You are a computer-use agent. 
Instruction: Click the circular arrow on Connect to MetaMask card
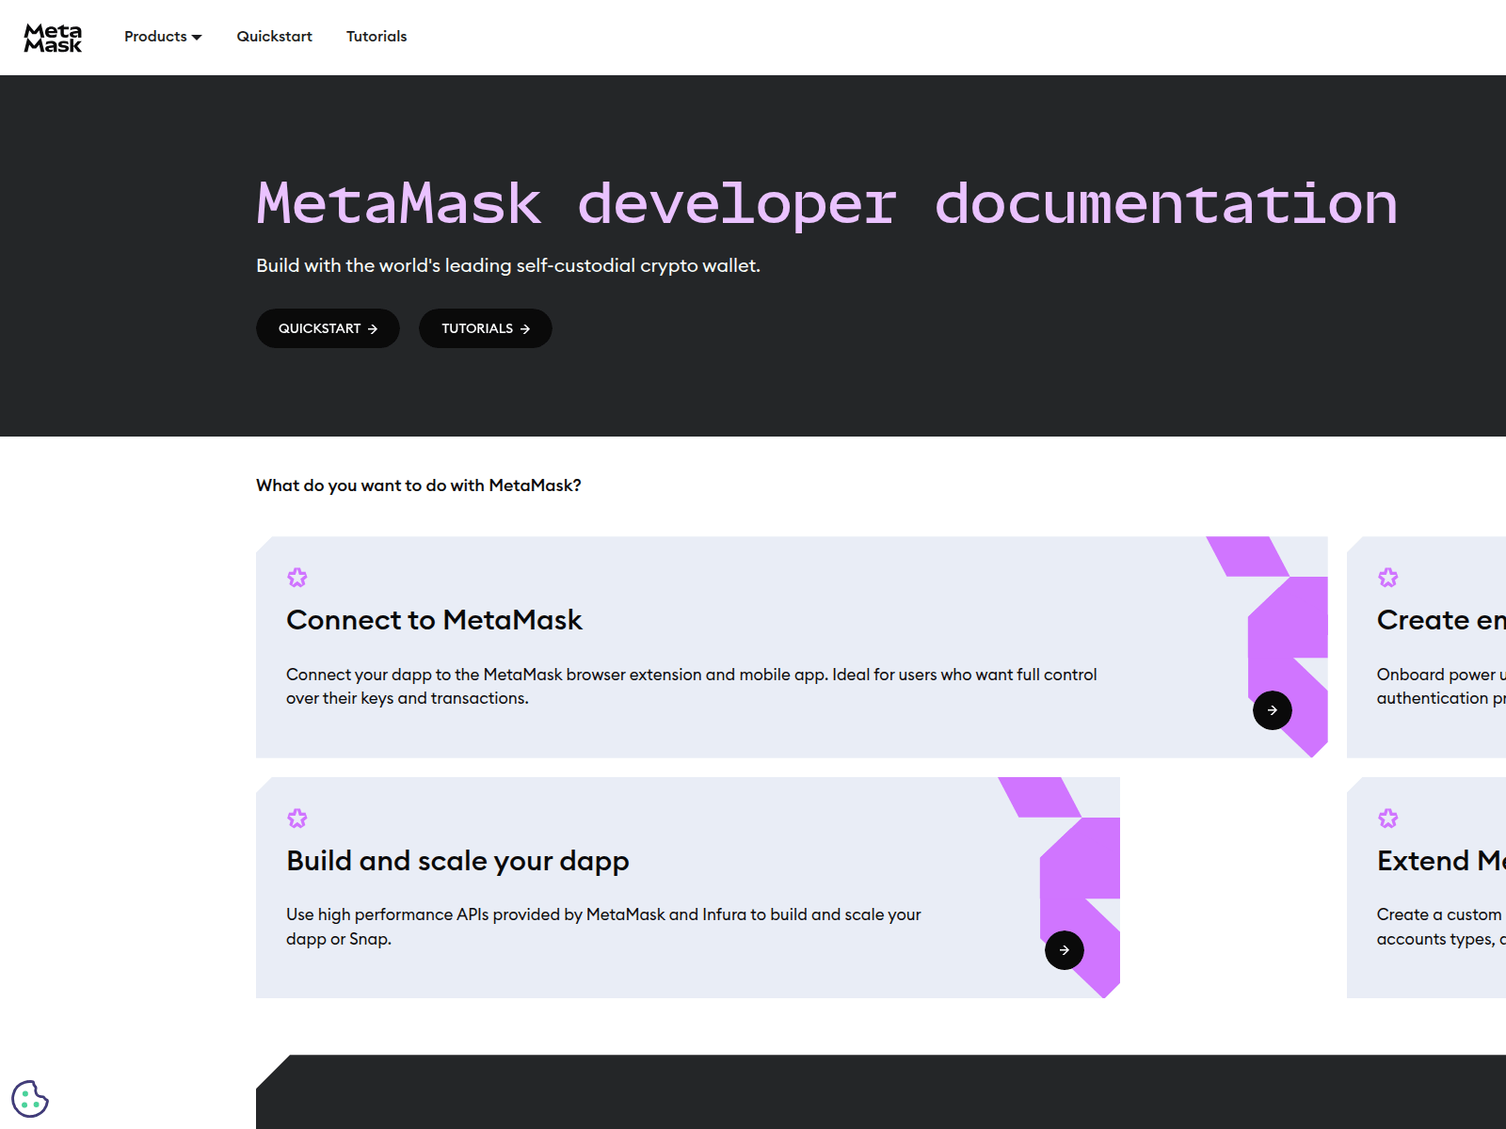[1272, 710]
